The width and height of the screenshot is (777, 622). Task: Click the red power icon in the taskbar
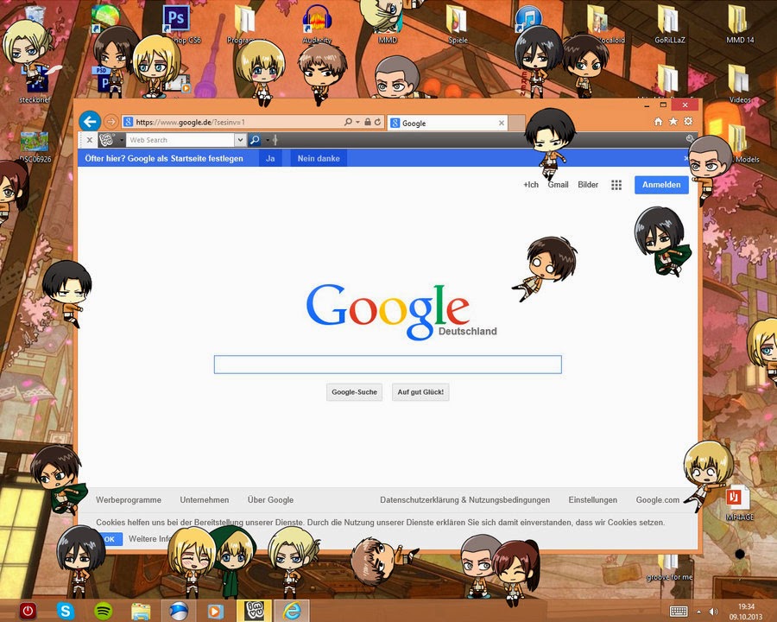tap(28, 611)
